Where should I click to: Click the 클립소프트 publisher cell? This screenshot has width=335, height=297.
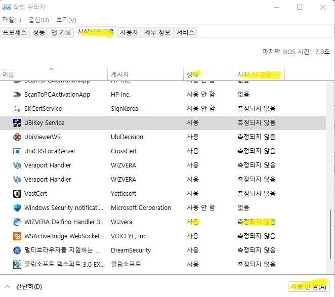[x=126, y=265]
